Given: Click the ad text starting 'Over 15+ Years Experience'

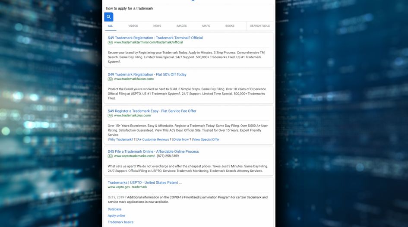Looking at the screenshot, I should (x=188, y=130).
